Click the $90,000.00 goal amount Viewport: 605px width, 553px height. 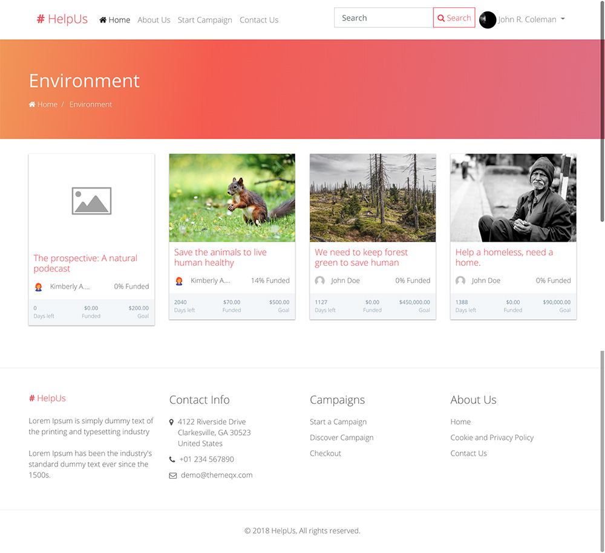click(x=557, y=302)
